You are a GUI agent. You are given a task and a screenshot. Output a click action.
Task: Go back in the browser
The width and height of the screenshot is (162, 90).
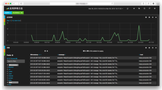tap(14, 3)
